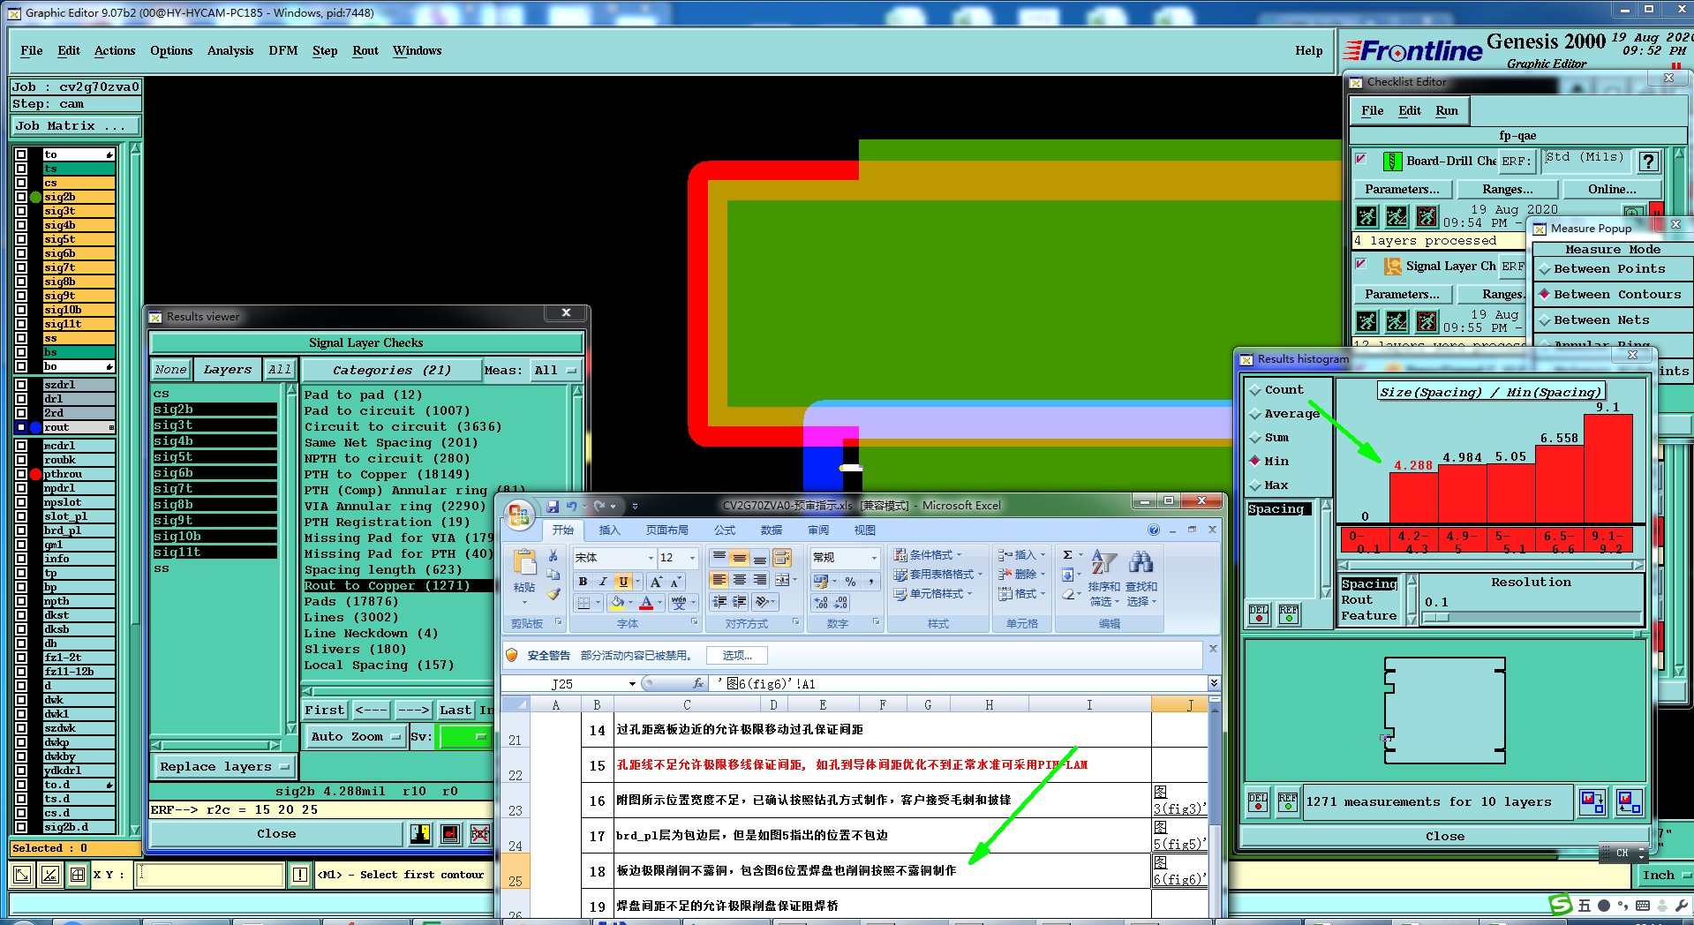
Task: Click the Job Matrix button
Action: tap(75, 126)
